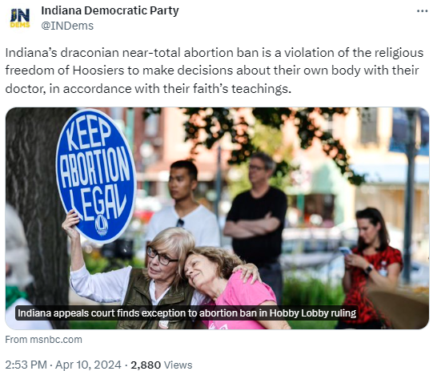Click the NOW logo on the blue sign

click(102, 225)
